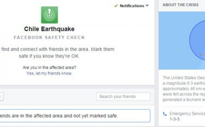Screen dimensions: 205x127
Task: Click the partially visible button left of search
Action: click(2, 97)
